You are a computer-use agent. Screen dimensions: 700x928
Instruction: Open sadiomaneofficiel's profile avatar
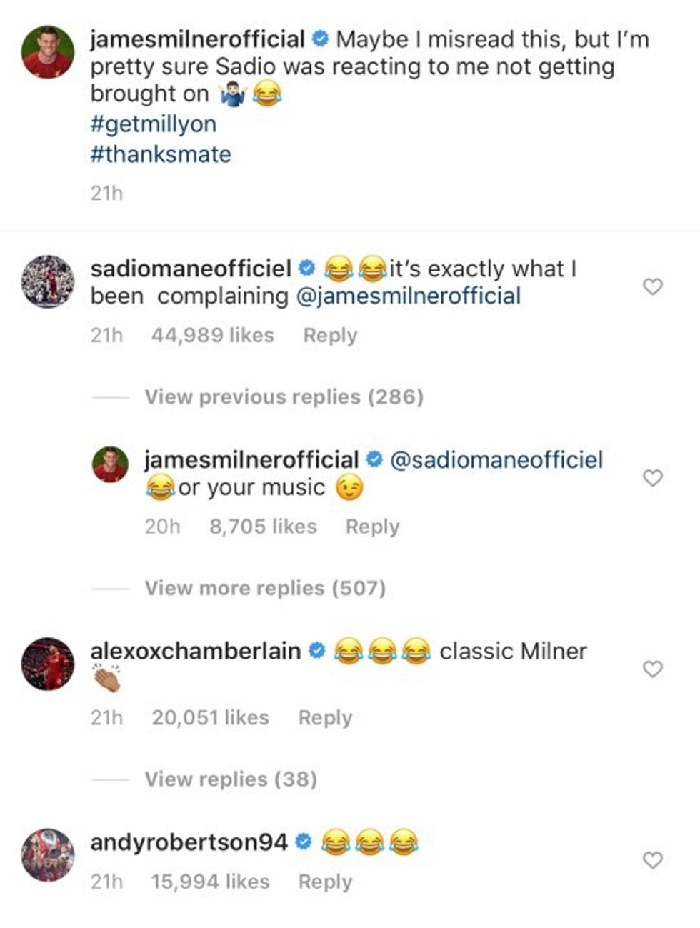coord(47,281)
